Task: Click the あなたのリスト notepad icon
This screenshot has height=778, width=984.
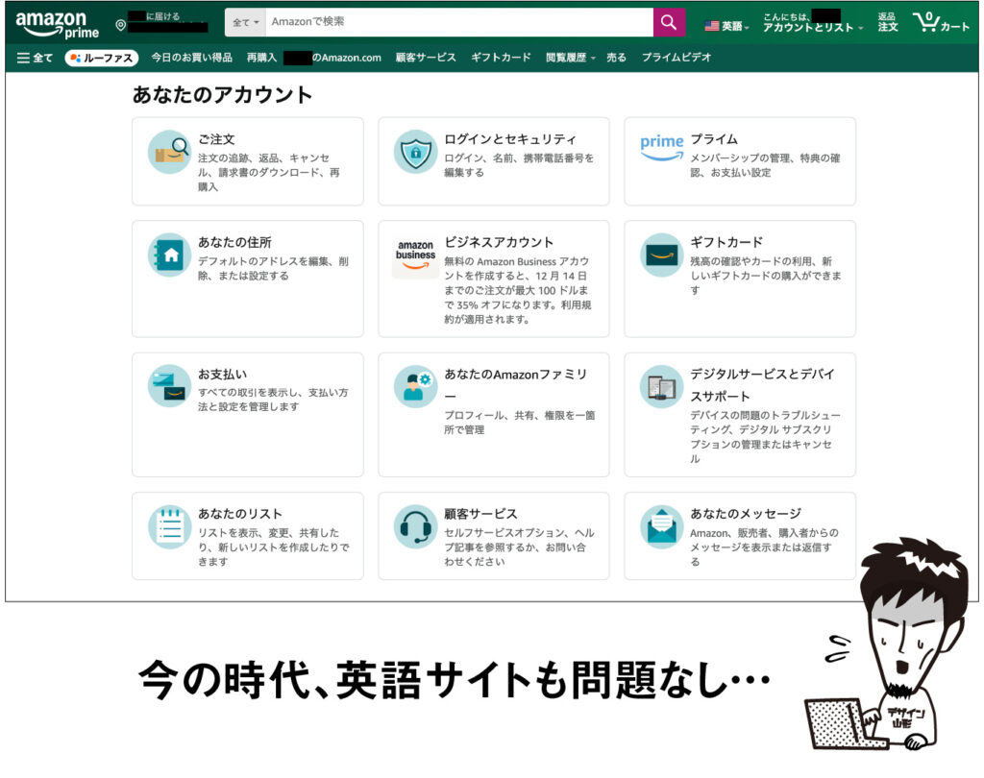Action: click(169, 526)
